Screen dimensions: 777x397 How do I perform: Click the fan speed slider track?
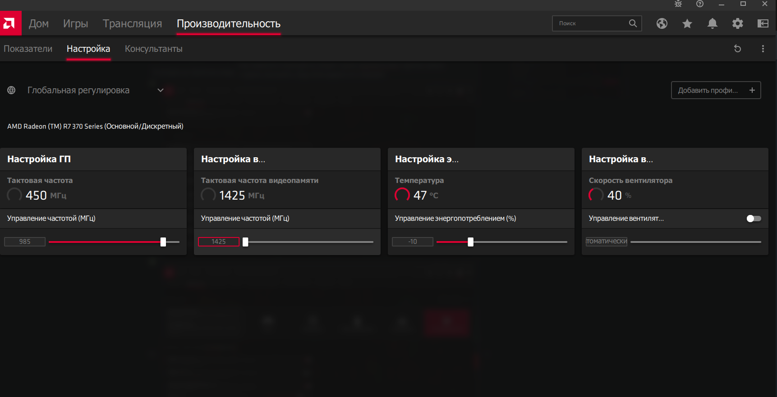click(x=696, y=242)
